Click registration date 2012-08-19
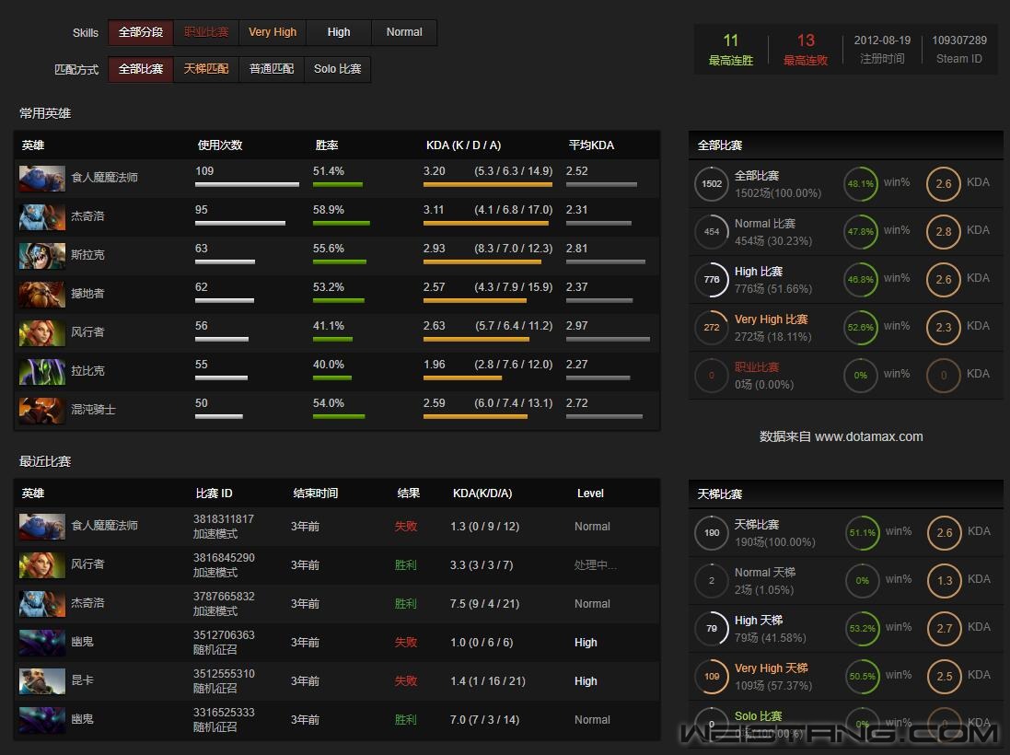Viewport: 1010px width, 755px height. point(882,40)
